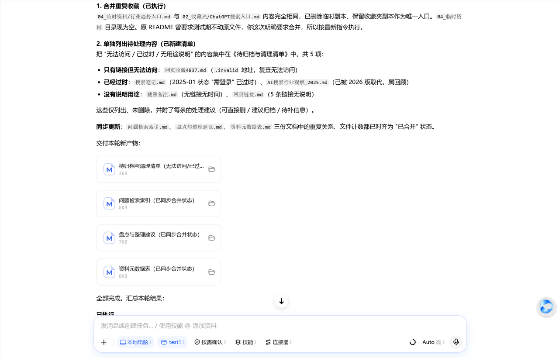Screen dimensions: 559x358
Task: Open the 按需确认 confirmation mode dropdown
Action: coord(210,342)
